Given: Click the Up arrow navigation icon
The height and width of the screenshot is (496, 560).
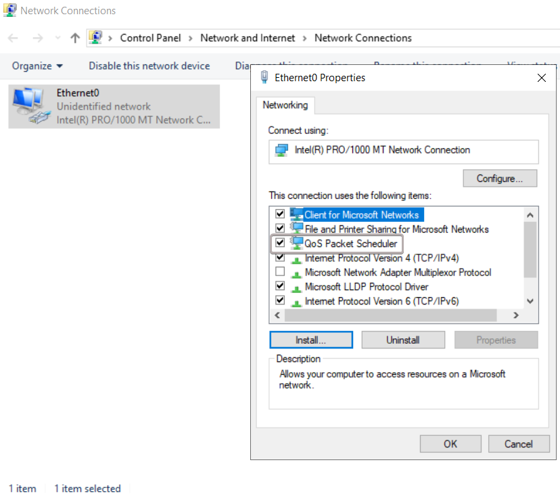Looking at the screenshot, I should pyautogui.click(x=75, y=38).
